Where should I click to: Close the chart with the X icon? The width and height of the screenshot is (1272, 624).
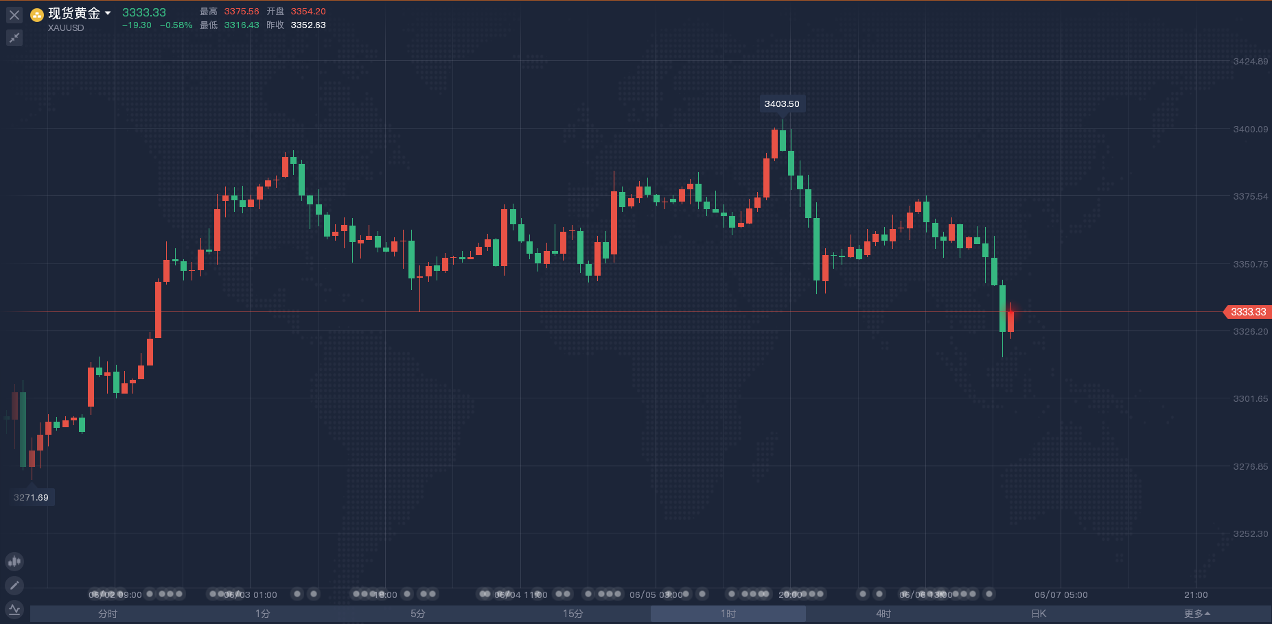[x=14, y=15]
